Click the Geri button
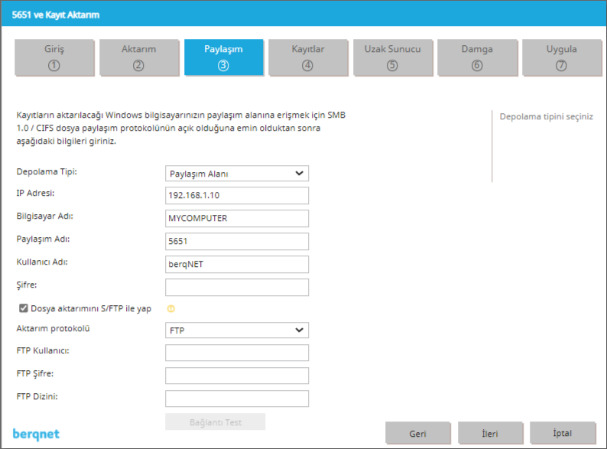607x449 pixels. [x=417, y=433]
